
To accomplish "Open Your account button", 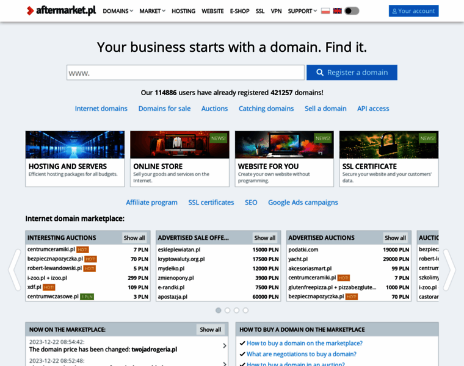I will pyautogui.click(x=413, y=11).
